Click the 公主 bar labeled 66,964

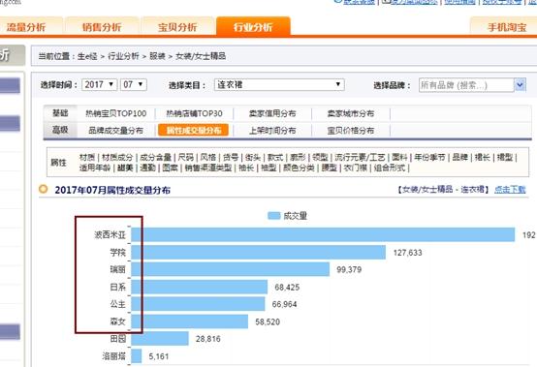[198, 304]
